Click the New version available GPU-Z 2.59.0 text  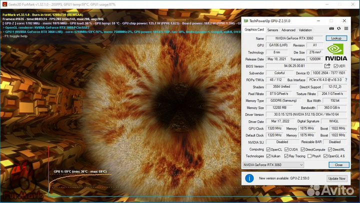coord(284,178)
